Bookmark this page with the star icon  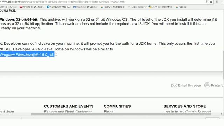tap(211, 2)
